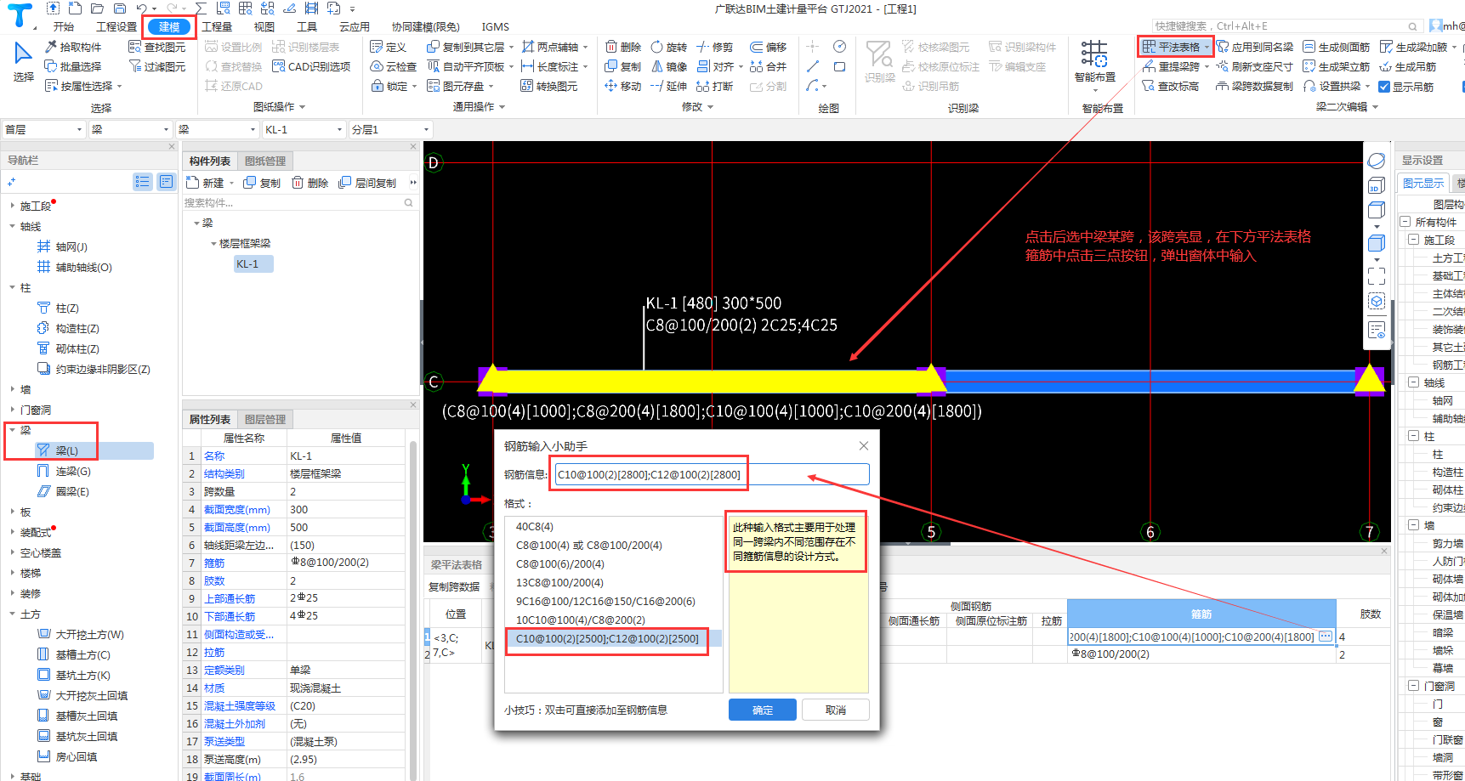The width and height of the screenshot is (1465, 781).
Task: Open the 首层 floor dropdown
Action: pos(44,129)
